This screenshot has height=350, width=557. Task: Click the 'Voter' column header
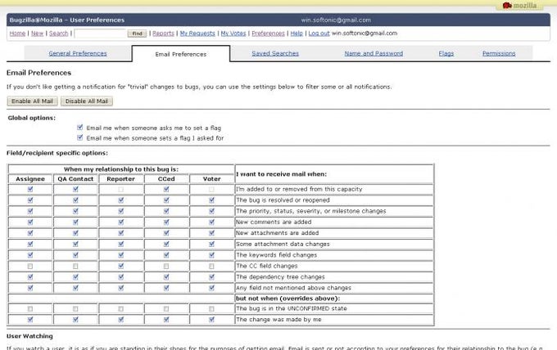[x=211, y=179]
